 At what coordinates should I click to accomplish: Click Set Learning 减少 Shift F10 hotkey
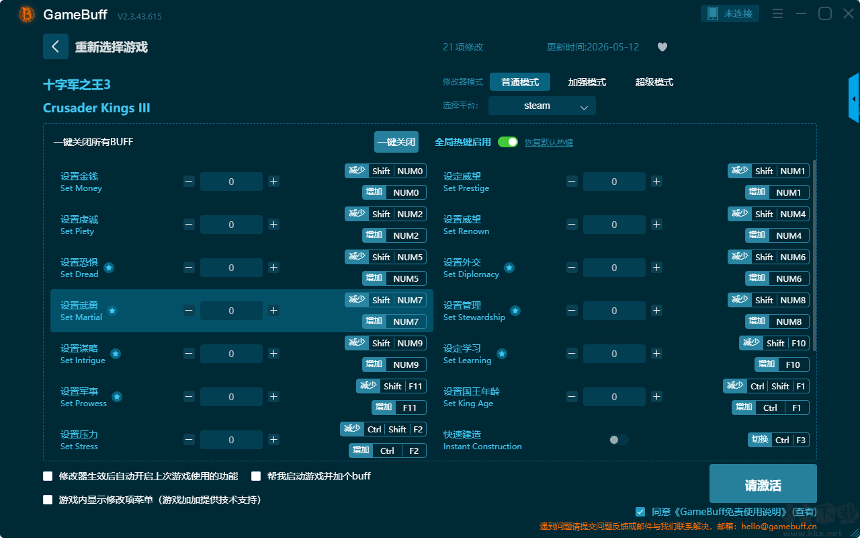[x=774, y=343]
